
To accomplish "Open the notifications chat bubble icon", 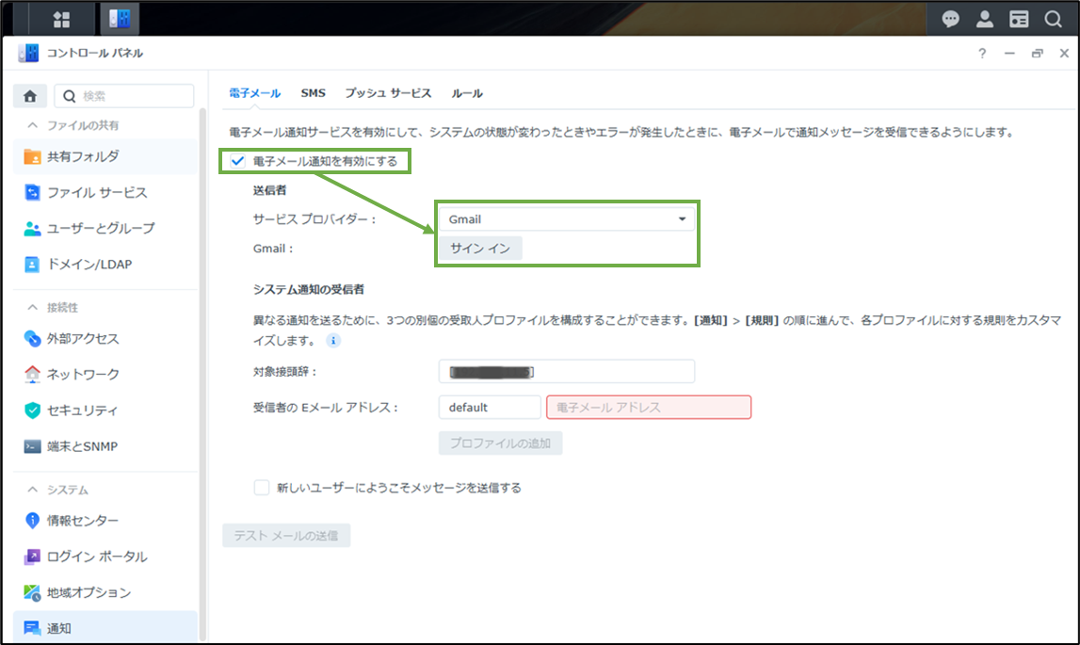I will tap(950, 19).
